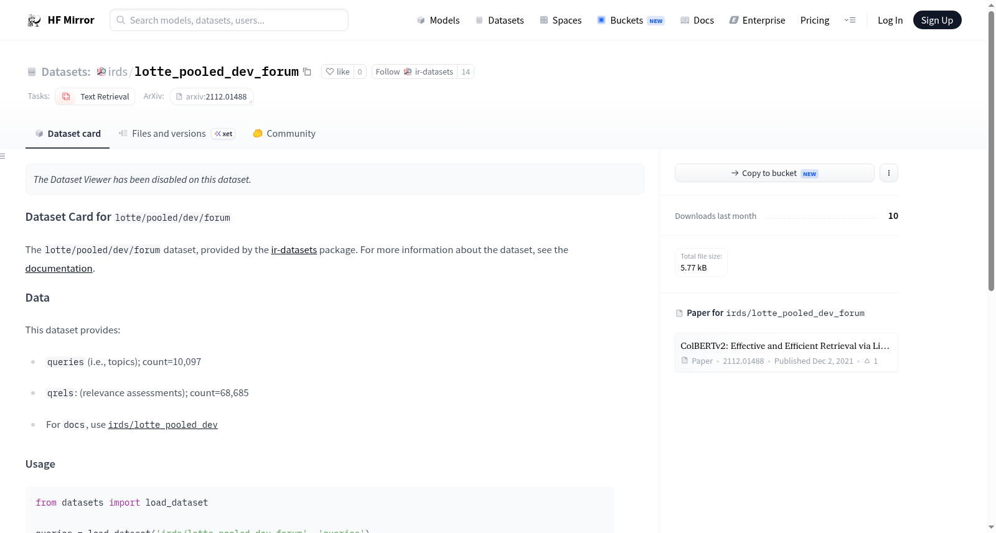Click the qrels count=68,685 list item
Viewport: 996px width, 533px height.
pos(148,393)
